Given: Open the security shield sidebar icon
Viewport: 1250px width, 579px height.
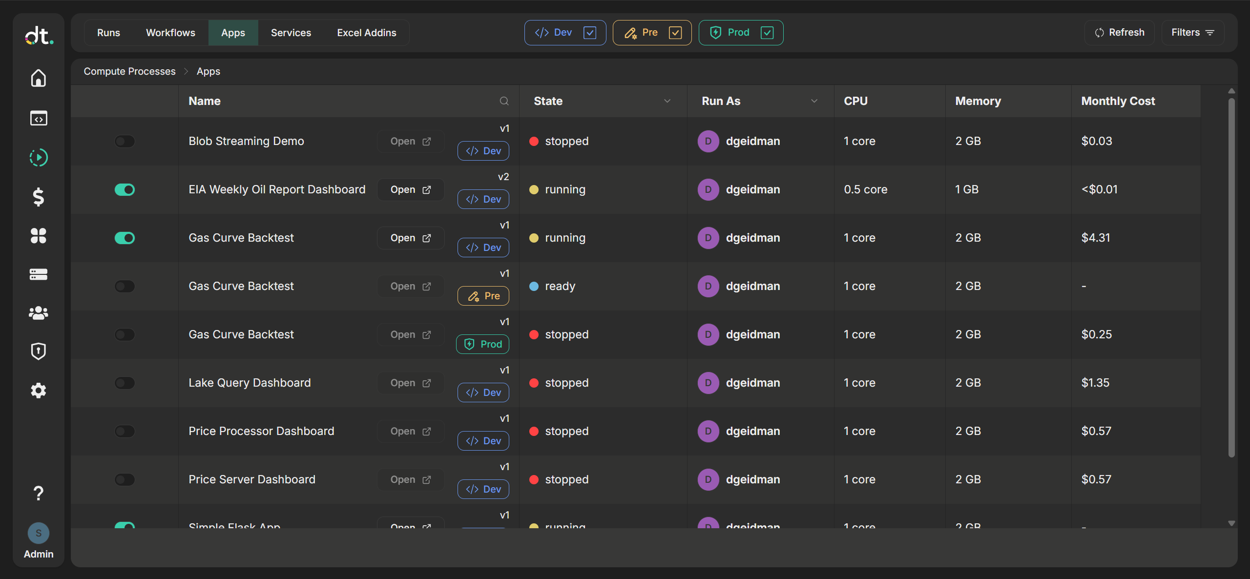Looking at the screenshot, I should (39, 351).
